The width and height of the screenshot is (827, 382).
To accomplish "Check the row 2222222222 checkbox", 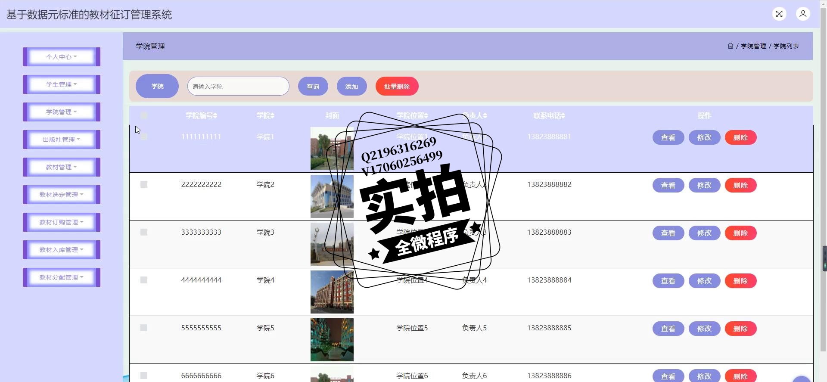I will [x=144, y=184].
